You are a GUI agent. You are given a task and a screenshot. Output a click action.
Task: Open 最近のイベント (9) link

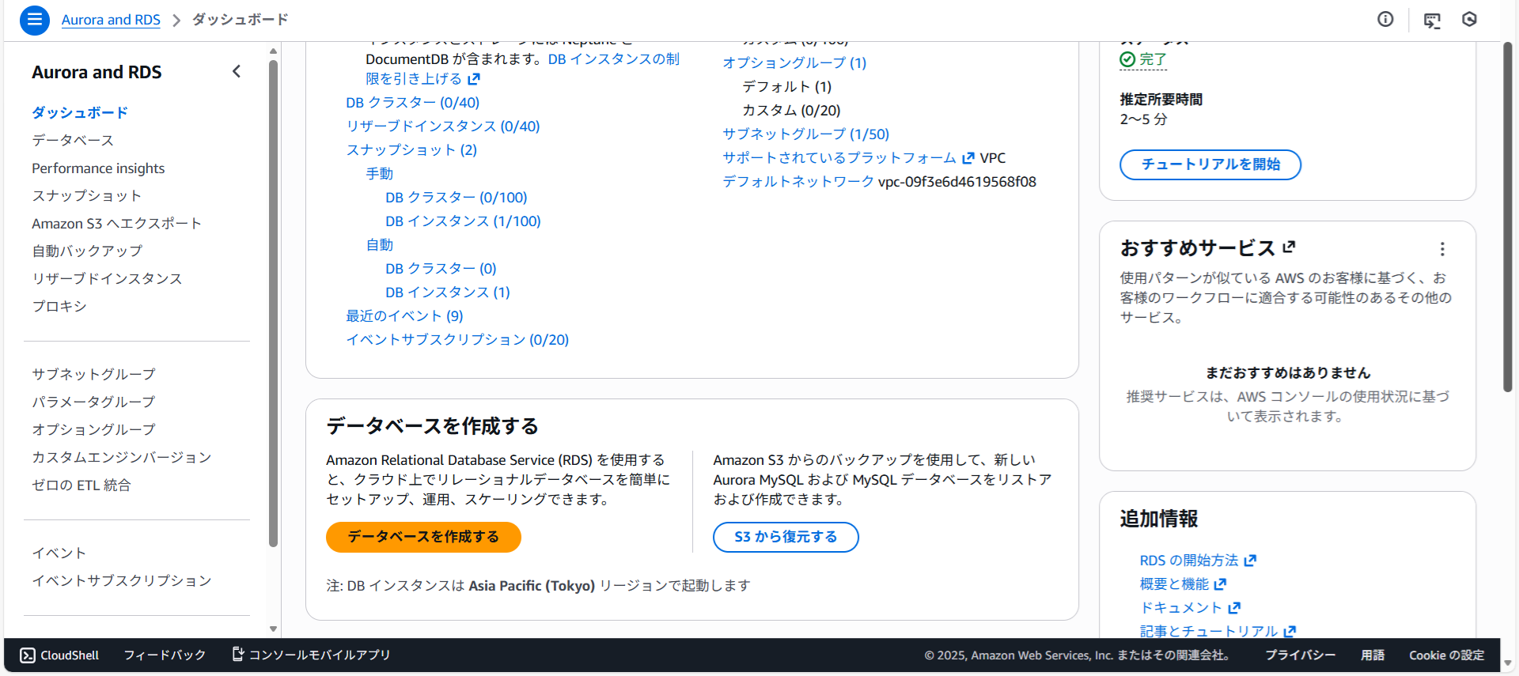(x=404, y=316)
